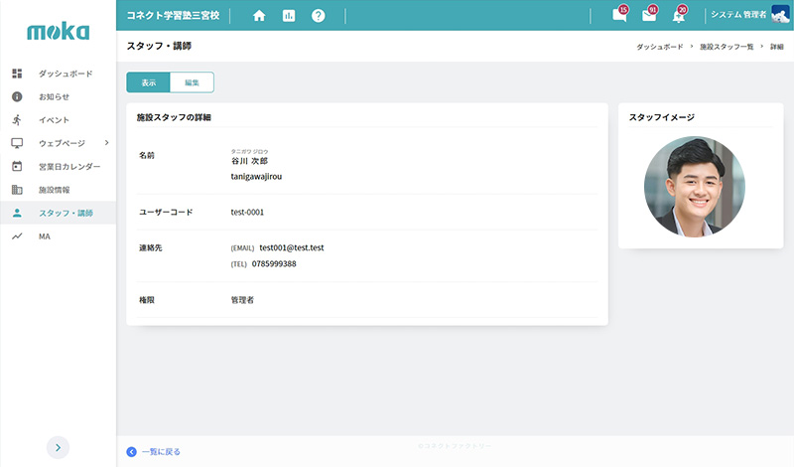Image resolution: width=794 pixels, height=467 pixels.
Task: Click the 一覧に戻る link
Action: click(161, 452)
